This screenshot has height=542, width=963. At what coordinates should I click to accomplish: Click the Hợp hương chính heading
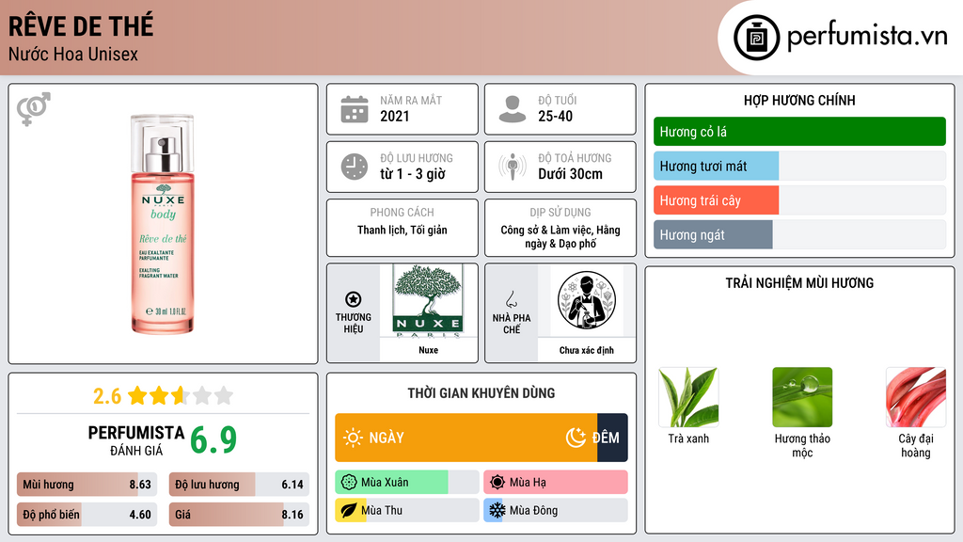pos(799,100)
